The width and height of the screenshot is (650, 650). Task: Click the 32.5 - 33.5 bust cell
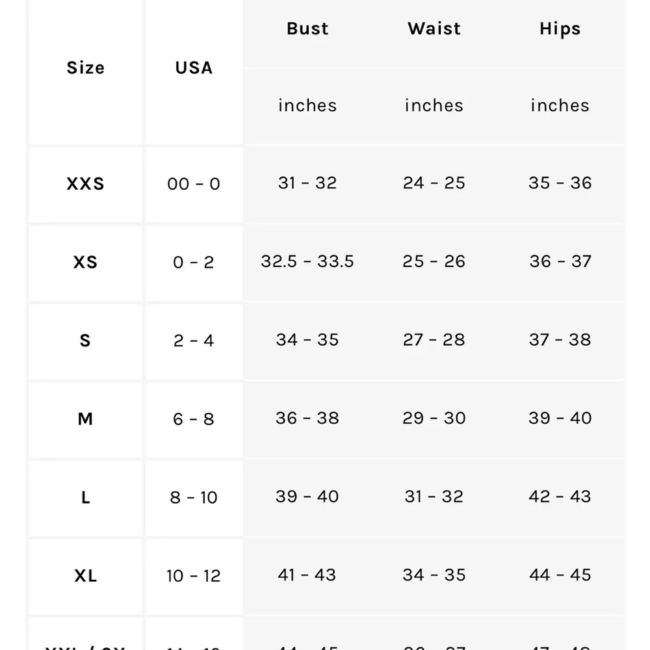coord(307,261)
